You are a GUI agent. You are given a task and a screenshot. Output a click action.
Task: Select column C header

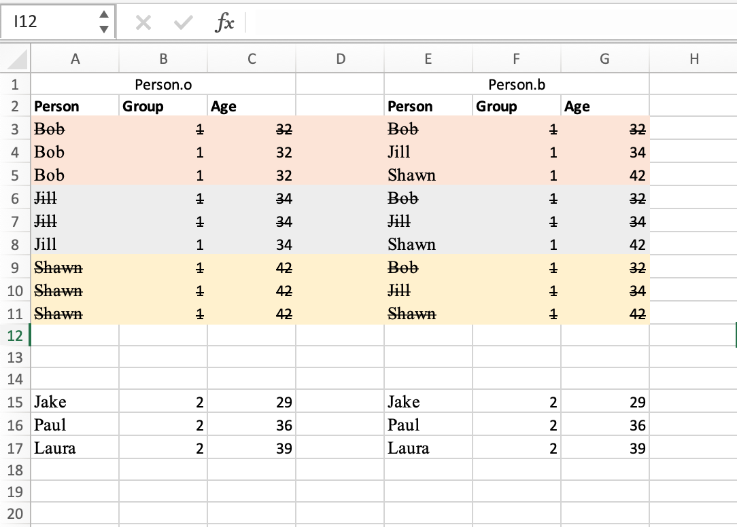(252, 58)
